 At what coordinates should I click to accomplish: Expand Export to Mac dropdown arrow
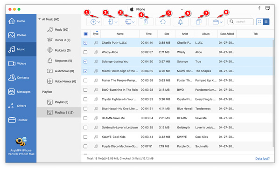click(133, 22)
